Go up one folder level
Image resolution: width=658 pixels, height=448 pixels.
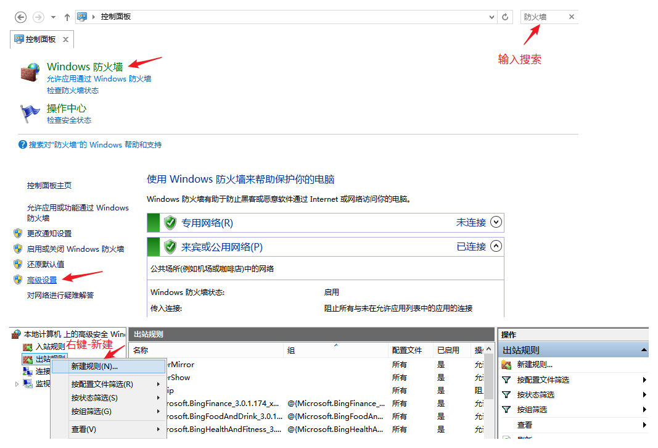tap(67, 17)
